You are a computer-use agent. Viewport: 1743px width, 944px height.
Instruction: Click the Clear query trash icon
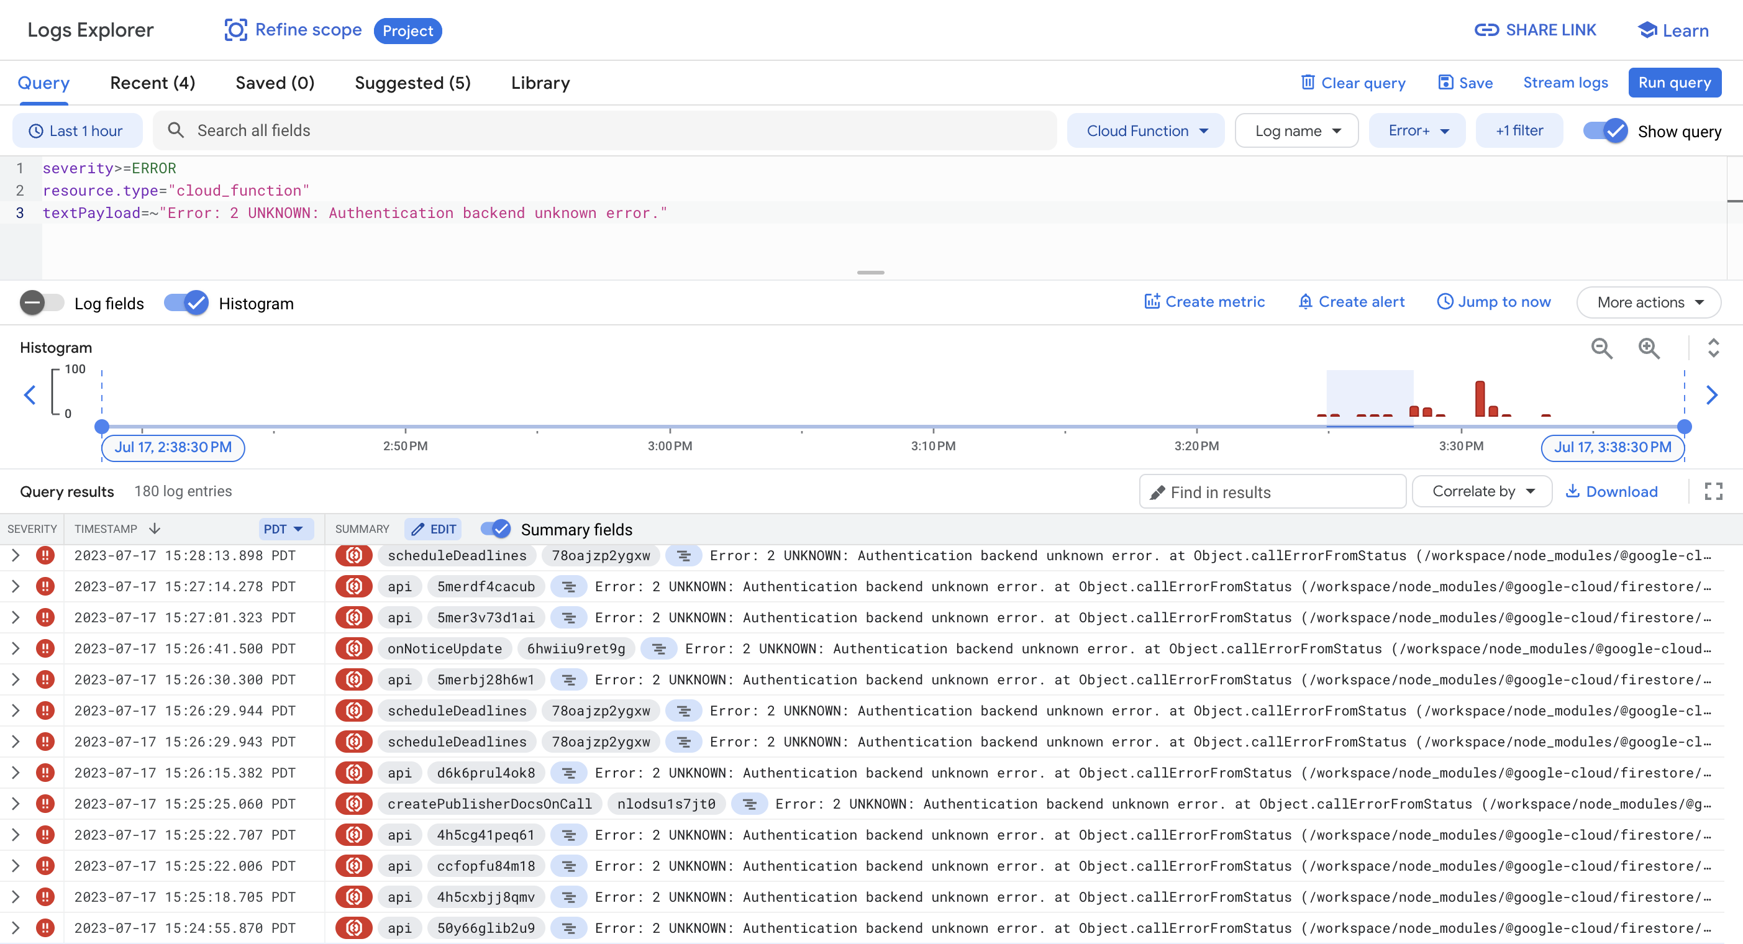click(x=1309, y=82)
